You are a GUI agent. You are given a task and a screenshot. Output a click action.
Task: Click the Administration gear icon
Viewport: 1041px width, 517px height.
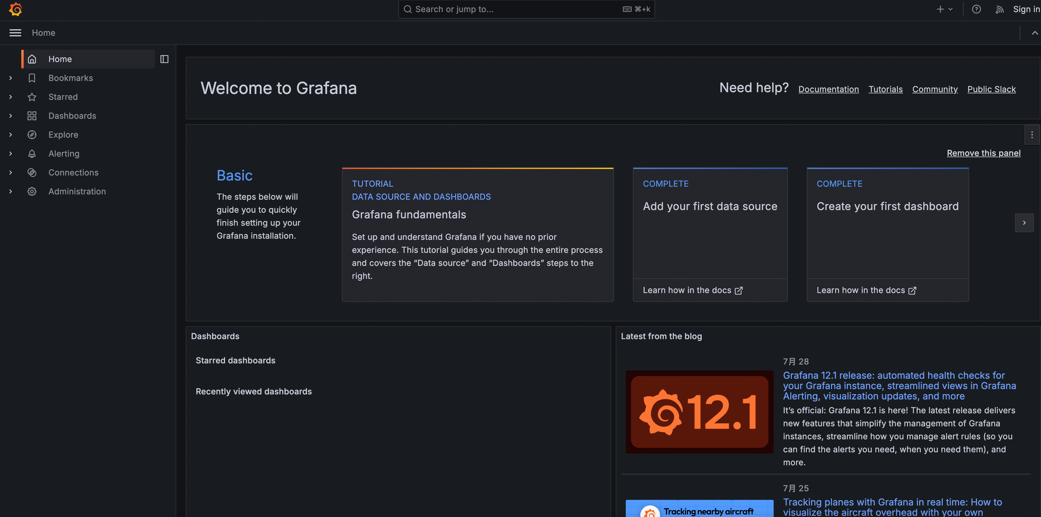32,191
